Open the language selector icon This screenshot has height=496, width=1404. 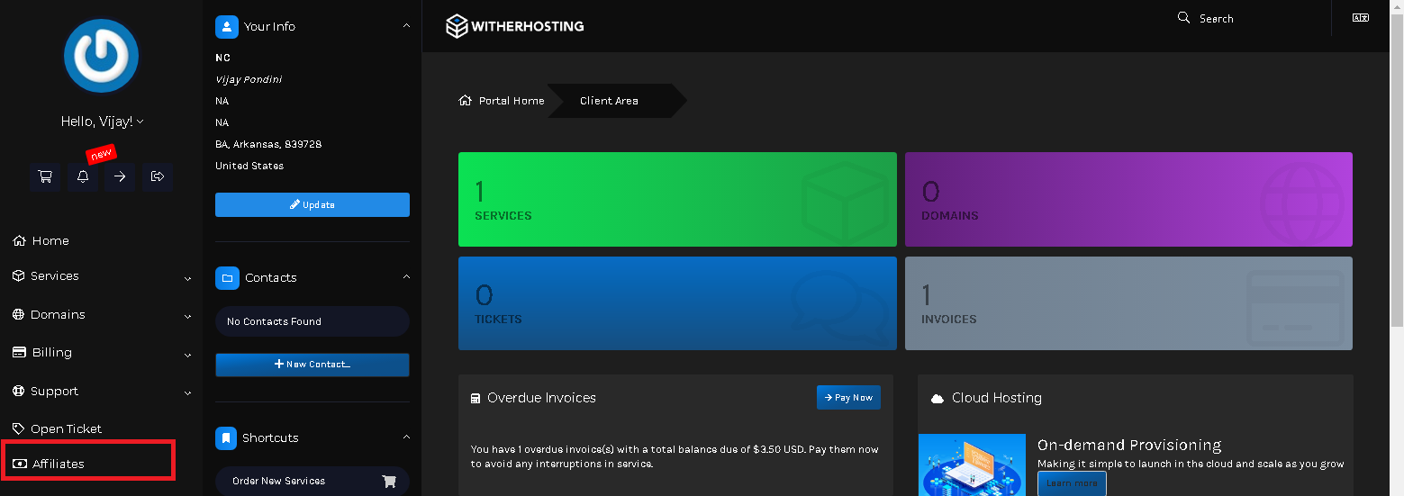[1361, 18]
